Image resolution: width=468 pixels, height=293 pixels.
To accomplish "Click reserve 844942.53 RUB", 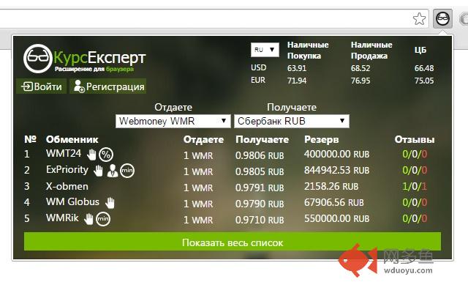I will pyautogui.click(x=336, y=170).
